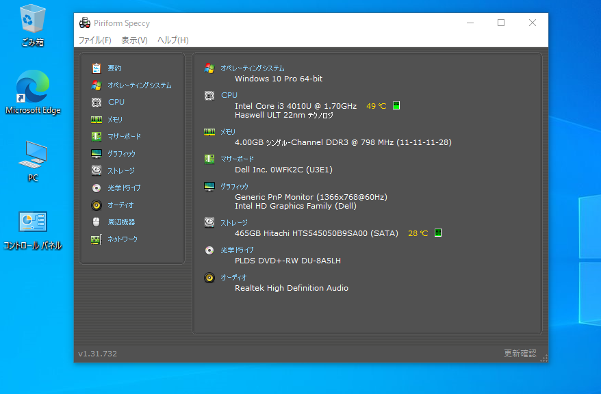
Task: Open the グラフィック heading link in summary
Action: (234, 187)
